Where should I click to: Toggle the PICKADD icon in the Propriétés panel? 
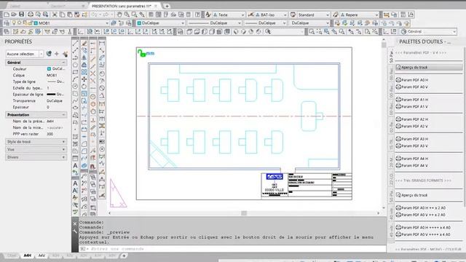49,54
